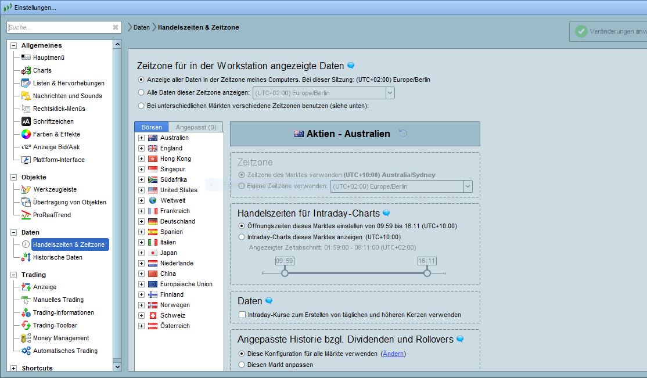Open Automatisches Trading gears icon
647x378 pixels.
(26, 351)
